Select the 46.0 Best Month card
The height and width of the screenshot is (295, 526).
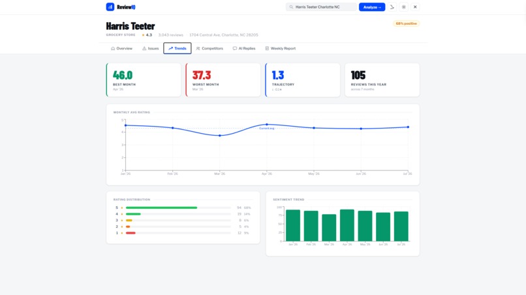(x=144, y=80)
